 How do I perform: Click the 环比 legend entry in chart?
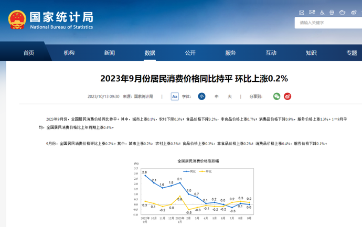pyautogui.click(x=206, y=171)
